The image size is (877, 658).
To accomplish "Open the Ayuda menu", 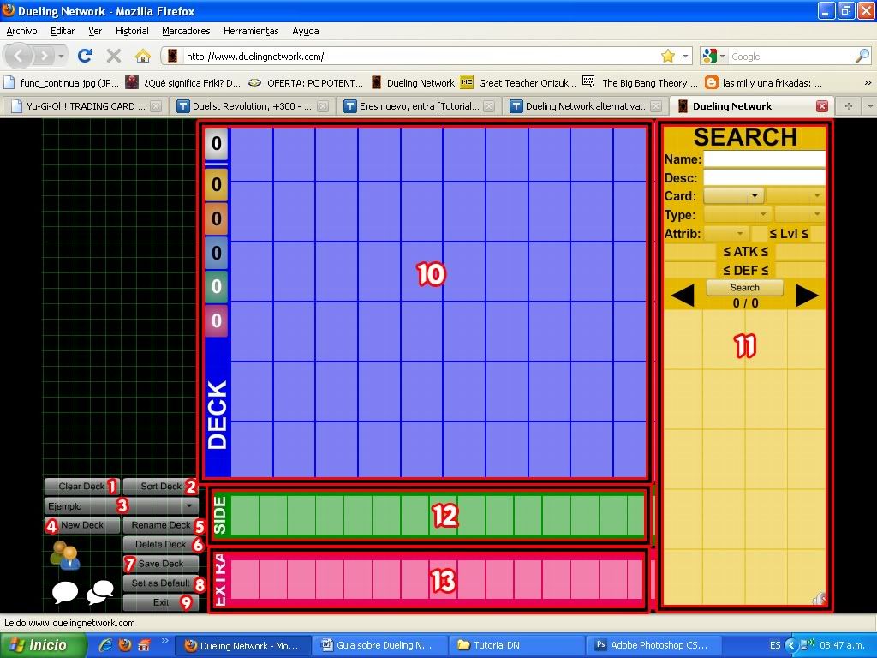I will click(x=306, y=32).
